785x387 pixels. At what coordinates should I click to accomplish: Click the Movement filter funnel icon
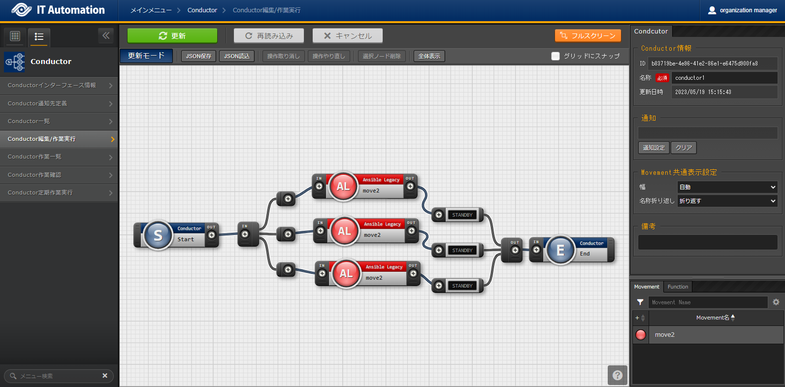click(640, 302)
